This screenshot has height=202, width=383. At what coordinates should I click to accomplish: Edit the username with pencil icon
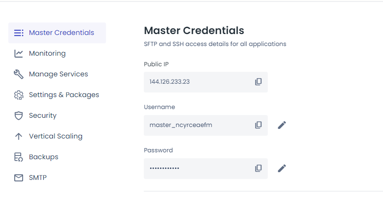[282, 125]
